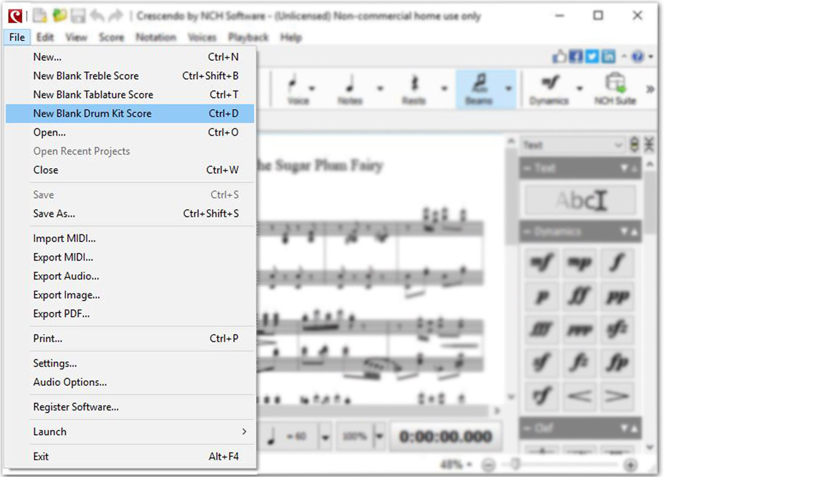The image size is (825, 477).
Task: Click the undo arrow in title bar
Action: 97,16
